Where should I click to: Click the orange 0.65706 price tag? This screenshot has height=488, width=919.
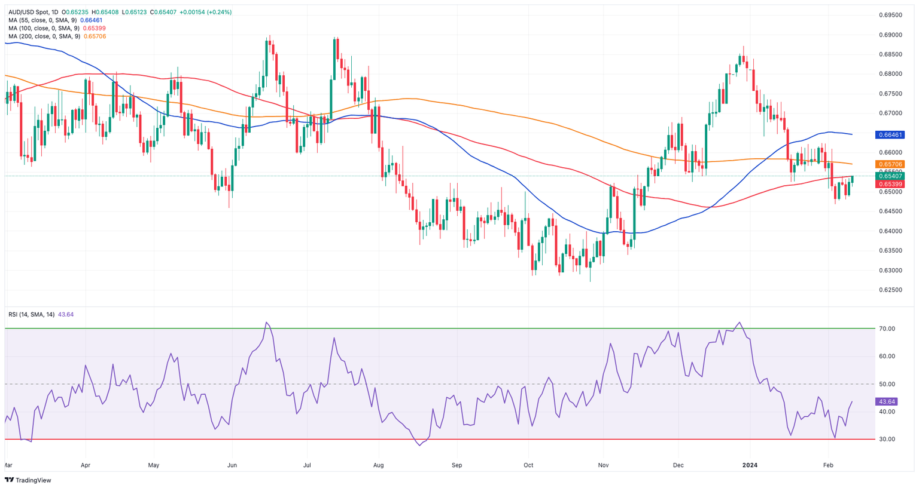tap(890, 164)
